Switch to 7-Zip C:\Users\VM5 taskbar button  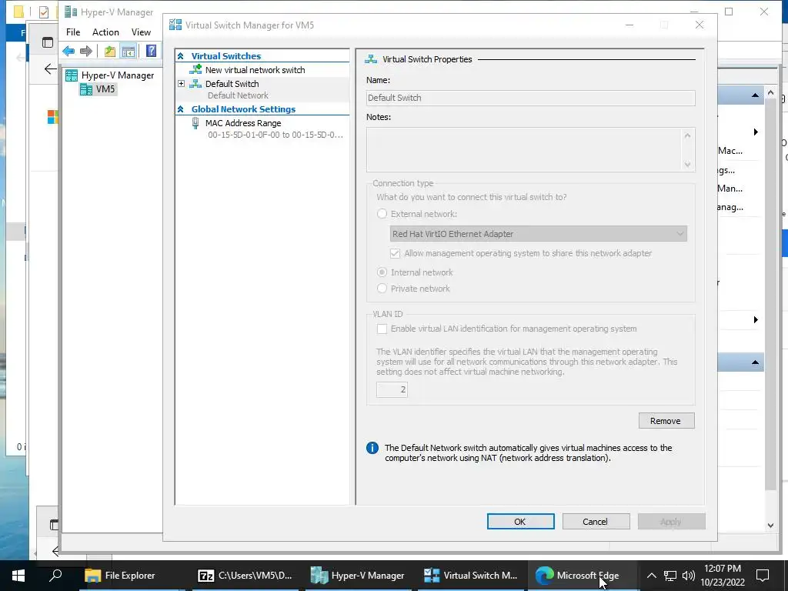point(245,576)
